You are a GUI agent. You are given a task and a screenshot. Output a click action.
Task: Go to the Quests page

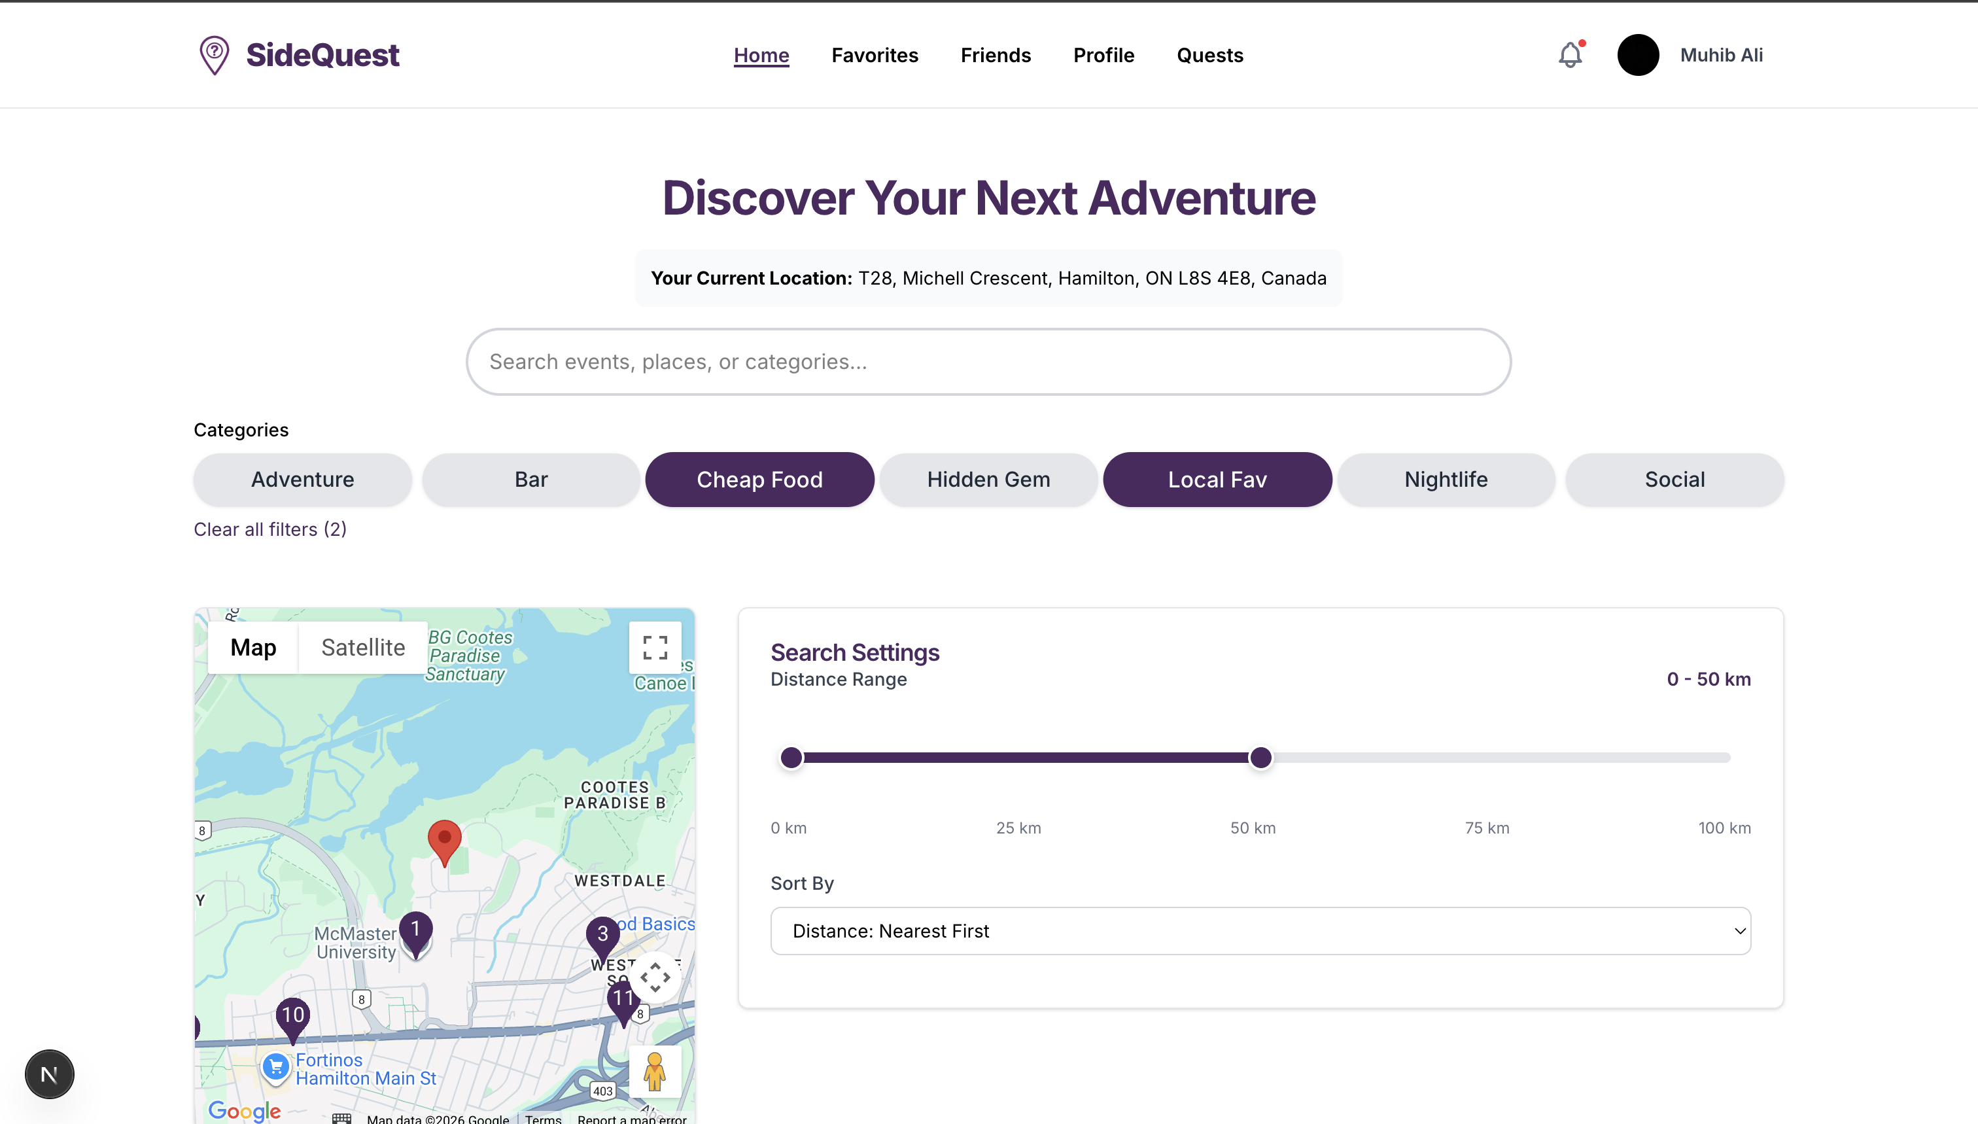pyautogui.click(x=1209, y=56)
